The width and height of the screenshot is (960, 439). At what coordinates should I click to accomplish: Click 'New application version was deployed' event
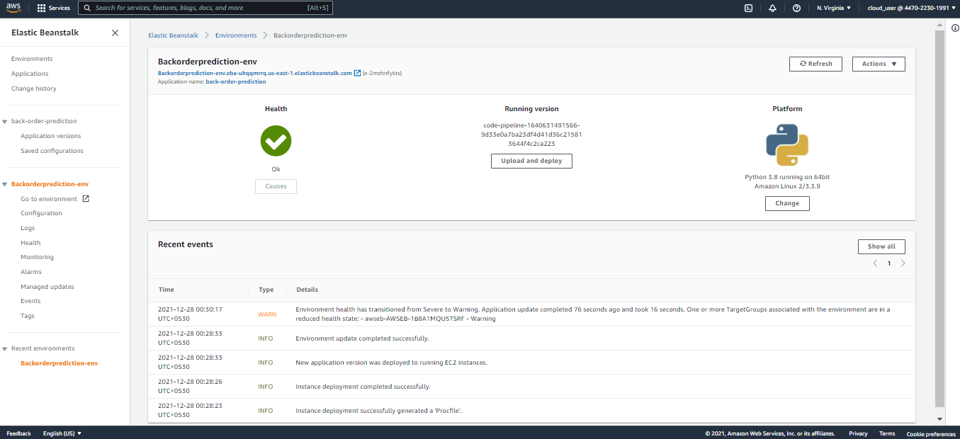coord(391,363)
